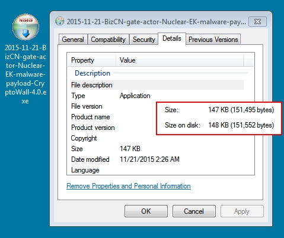Select the File description row

point(157,85)
